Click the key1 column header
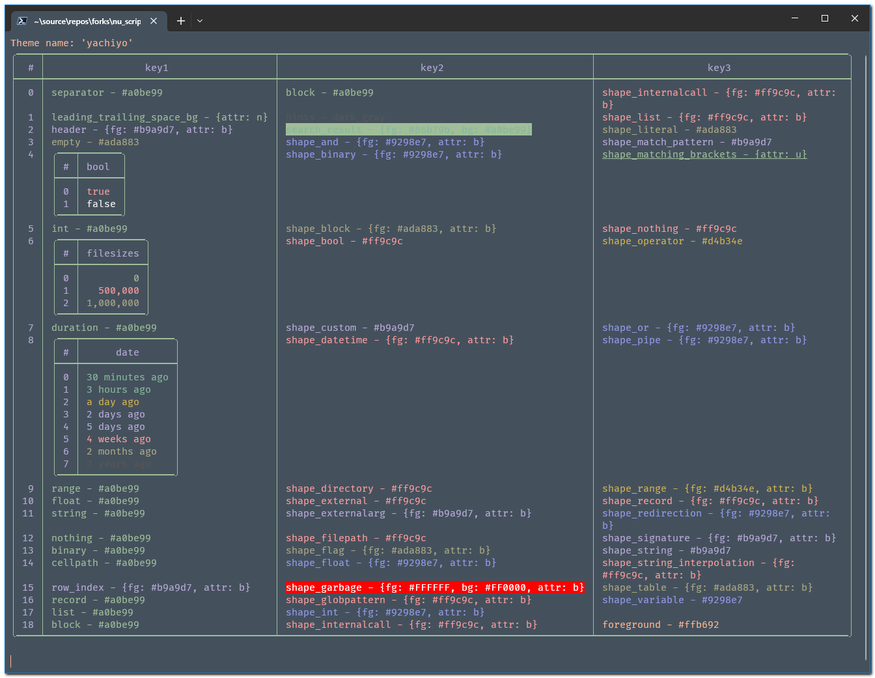 157,68
